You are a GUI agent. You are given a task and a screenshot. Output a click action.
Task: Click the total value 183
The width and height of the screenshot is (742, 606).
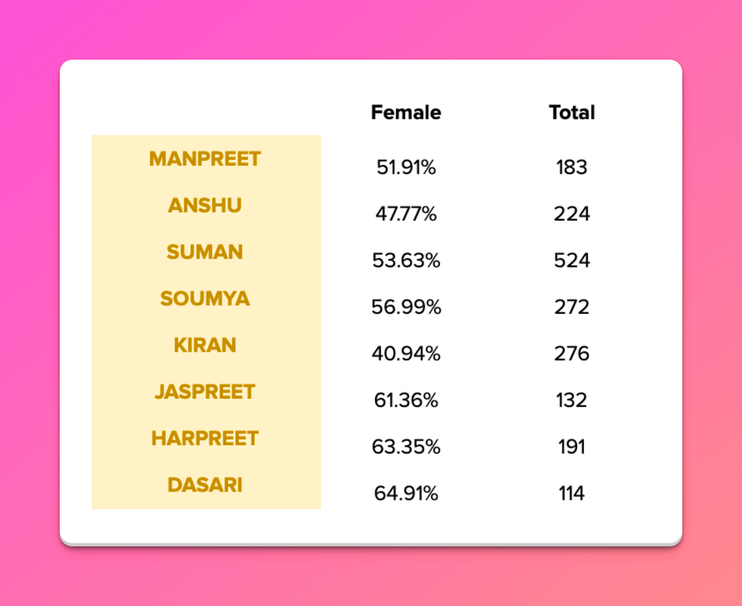(571, 167)
